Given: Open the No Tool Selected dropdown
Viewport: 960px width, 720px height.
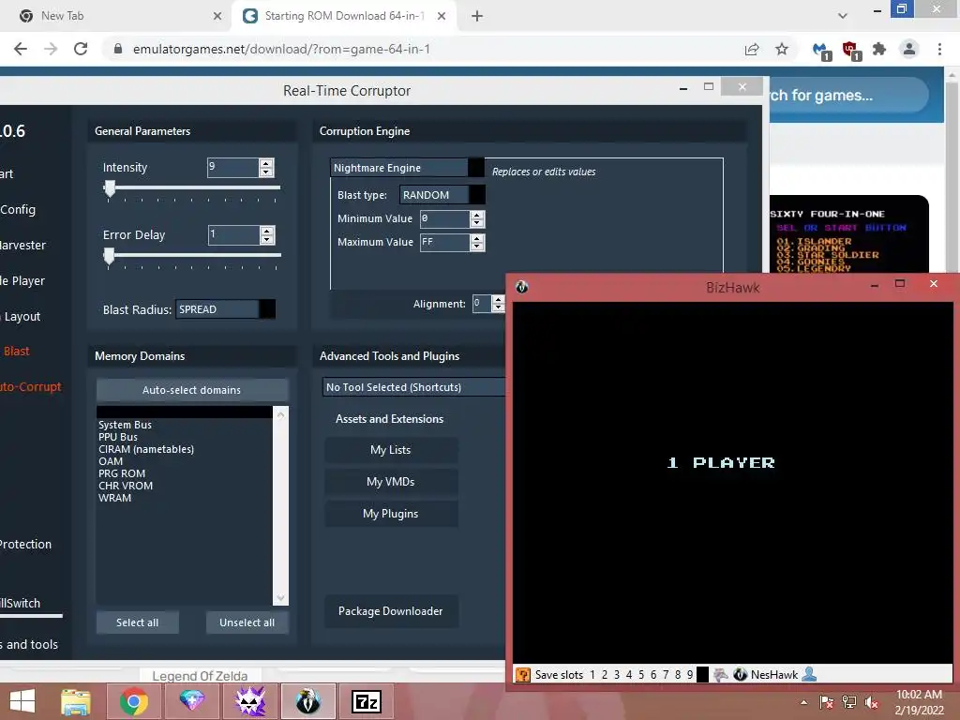Looking at the screenshot, I should (413, 387).
